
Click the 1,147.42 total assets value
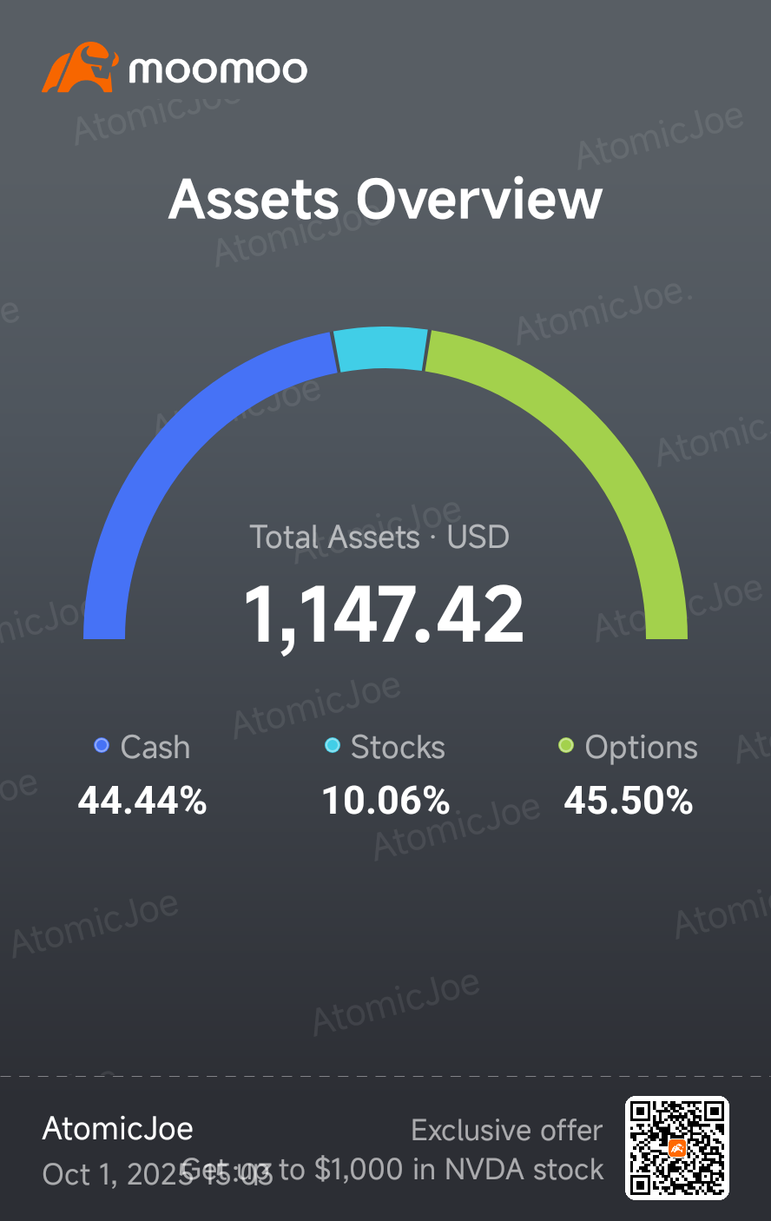coord(384,615)
